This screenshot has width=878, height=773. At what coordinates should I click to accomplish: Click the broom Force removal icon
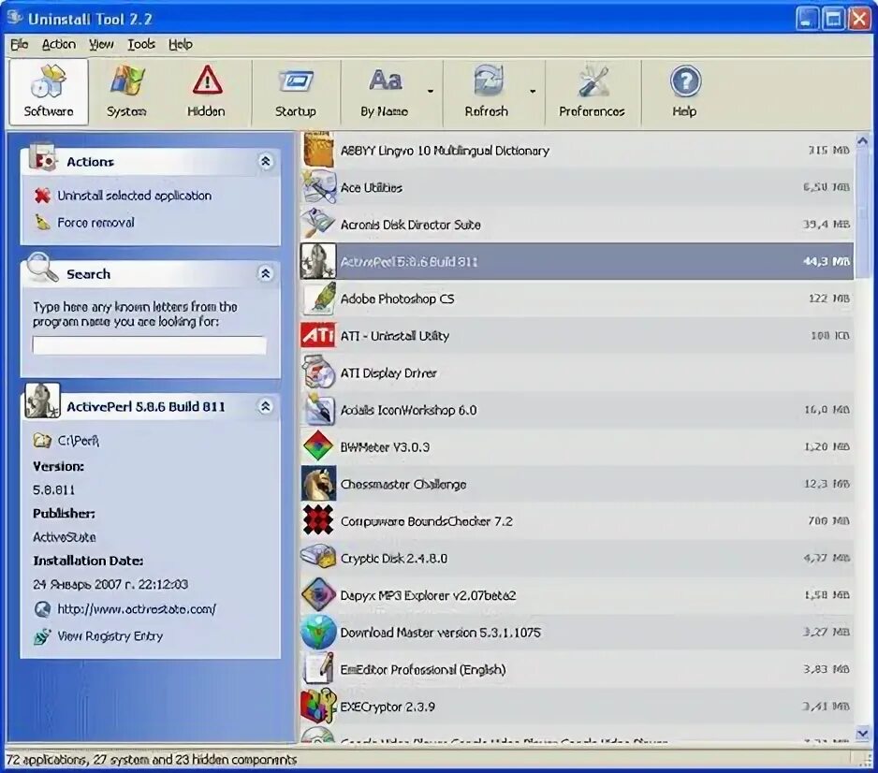tap(42, 222)
